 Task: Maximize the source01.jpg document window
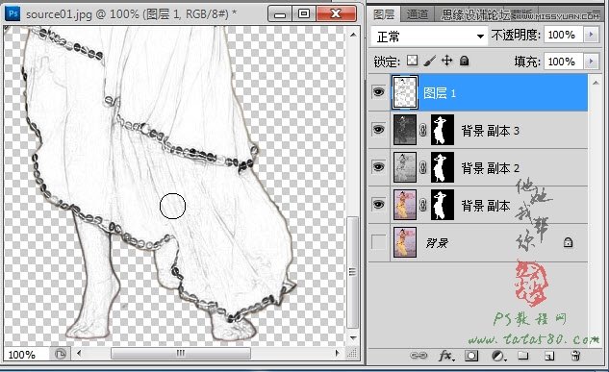pos(304,14)
